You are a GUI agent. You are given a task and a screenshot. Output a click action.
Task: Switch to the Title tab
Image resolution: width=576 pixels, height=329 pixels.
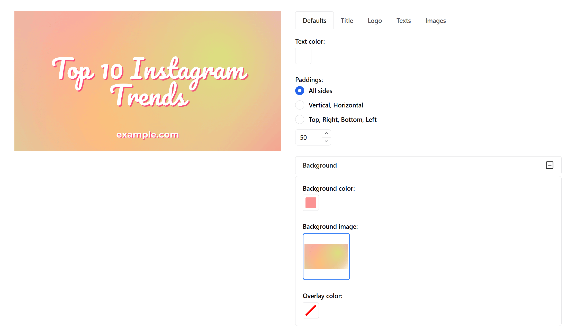click(347, 21)
